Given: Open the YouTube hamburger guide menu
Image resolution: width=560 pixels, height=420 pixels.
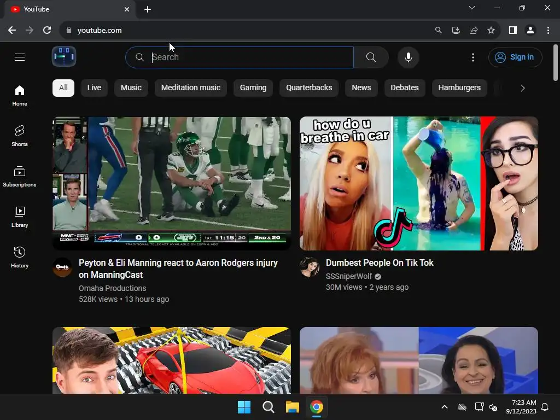Looking at the screenshot, I should click(20, 57).
